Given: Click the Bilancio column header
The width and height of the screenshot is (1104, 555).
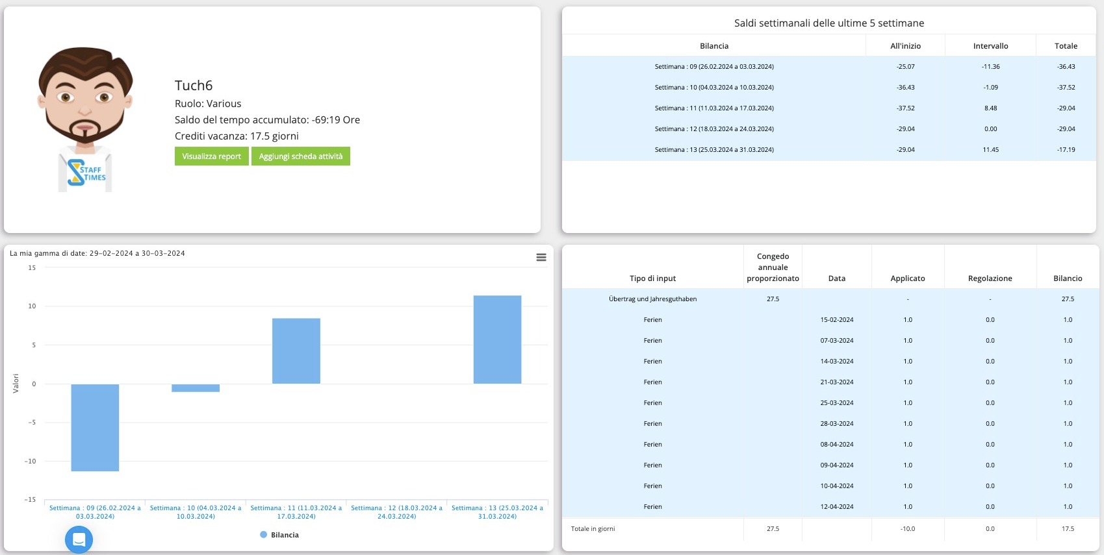Looking at the screenshot, I should pos(1068,278).
